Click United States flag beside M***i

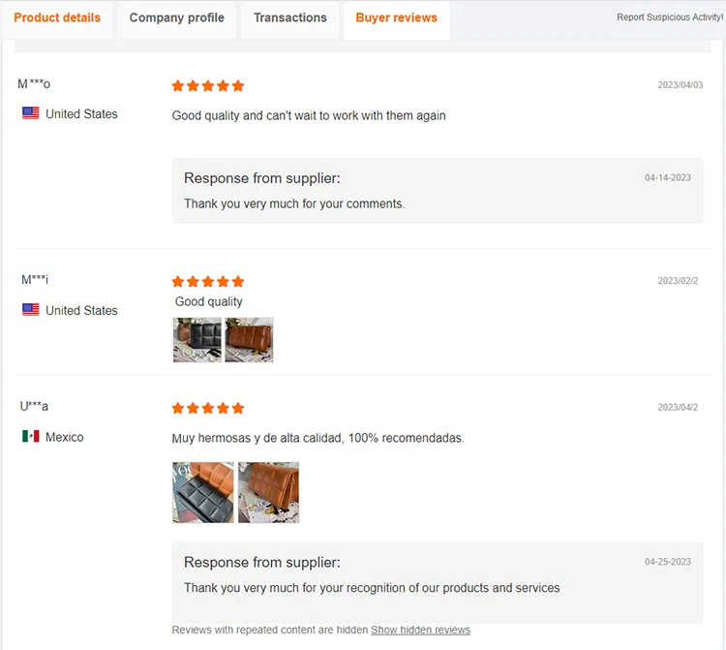pos(31,310)
